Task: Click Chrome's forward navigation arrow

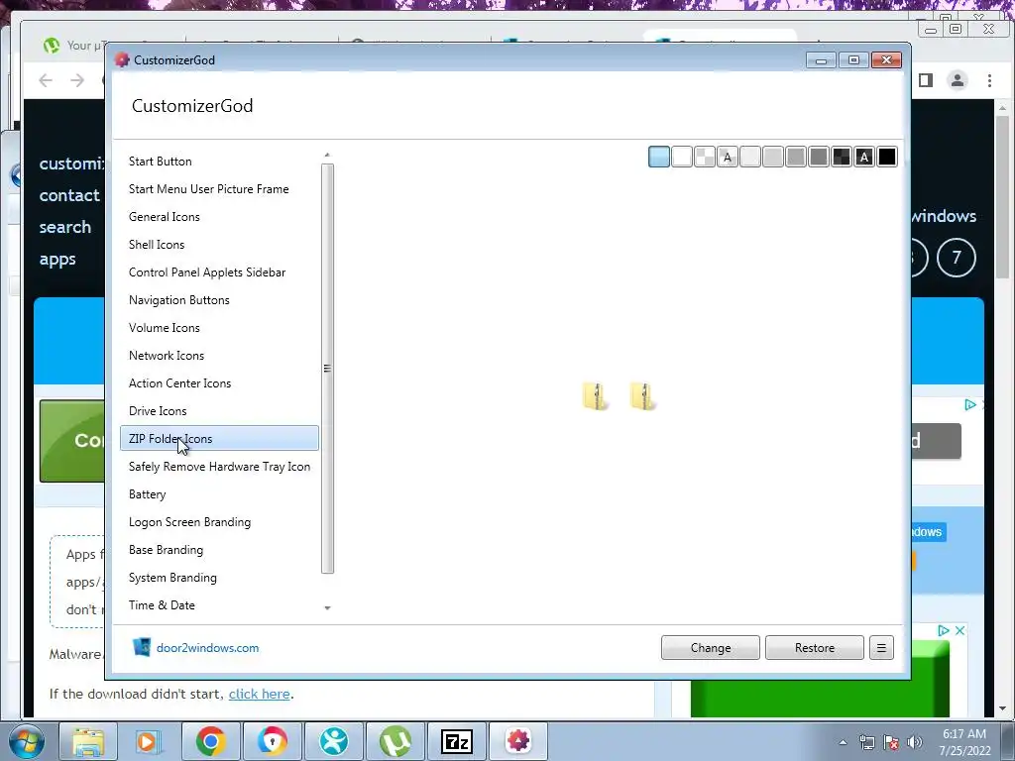Action: 77,80
